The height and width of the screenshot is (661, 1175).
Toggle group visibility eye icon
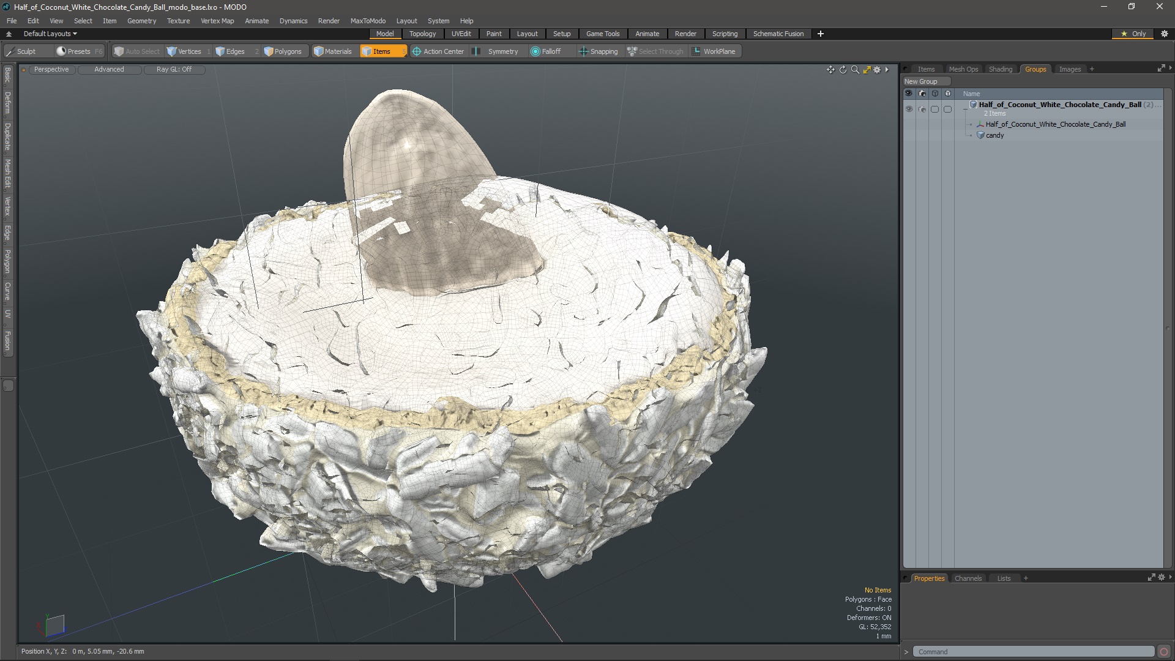click(909, 109)
